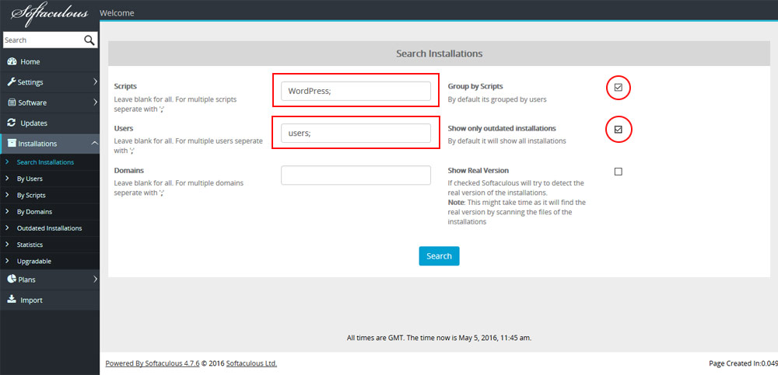Click the Page Created In text

tap(743, 363)
